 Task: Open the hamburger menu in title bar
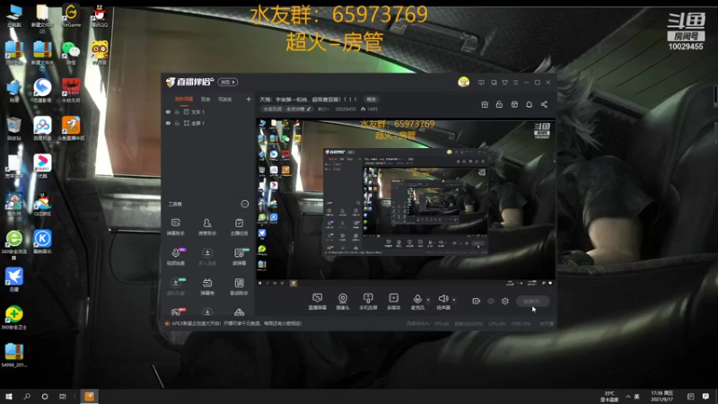[x=515, y=83]
